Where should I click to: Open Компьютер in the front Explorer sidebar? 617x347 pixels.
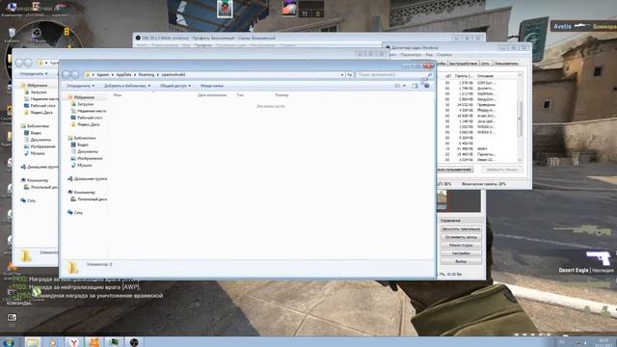(84, 193)
